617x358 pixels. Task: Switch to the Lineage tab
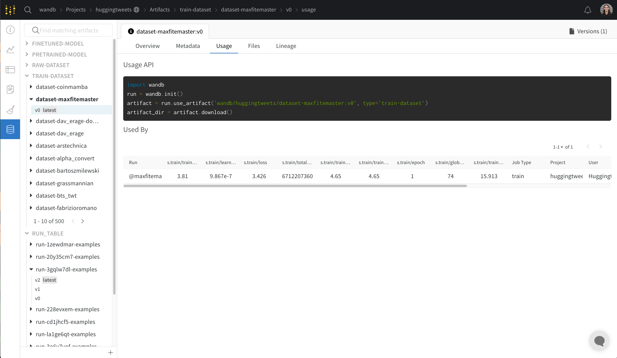286,46
